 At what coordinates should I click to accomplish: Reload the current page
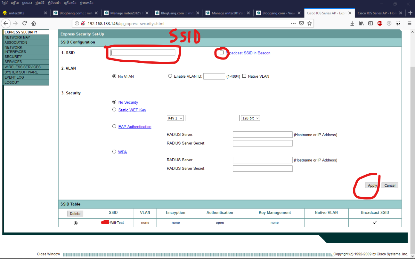[x=25, y=23]
